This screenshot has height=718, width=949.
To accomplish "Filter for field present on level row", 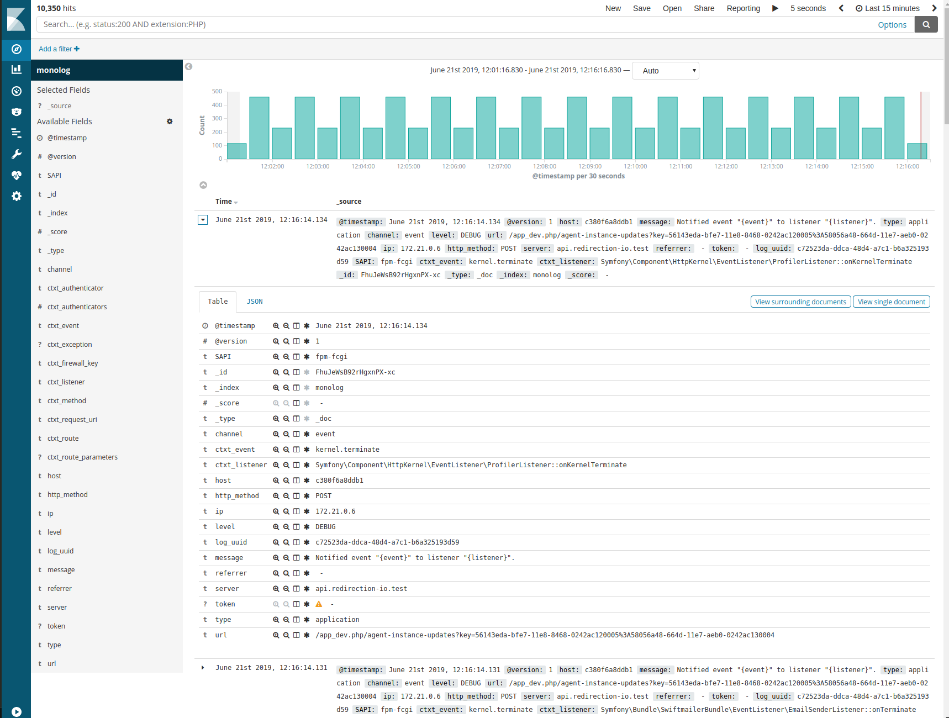I will point(307,527).
